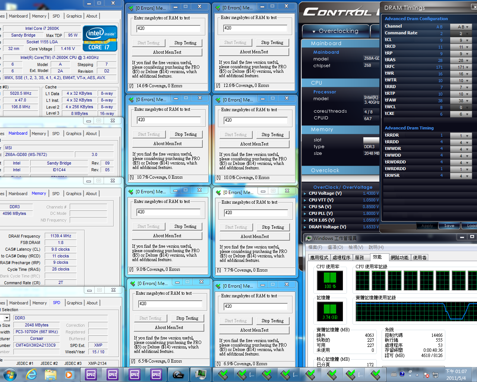
Task: Click the Windows Start orb
Action: (10, 374)
